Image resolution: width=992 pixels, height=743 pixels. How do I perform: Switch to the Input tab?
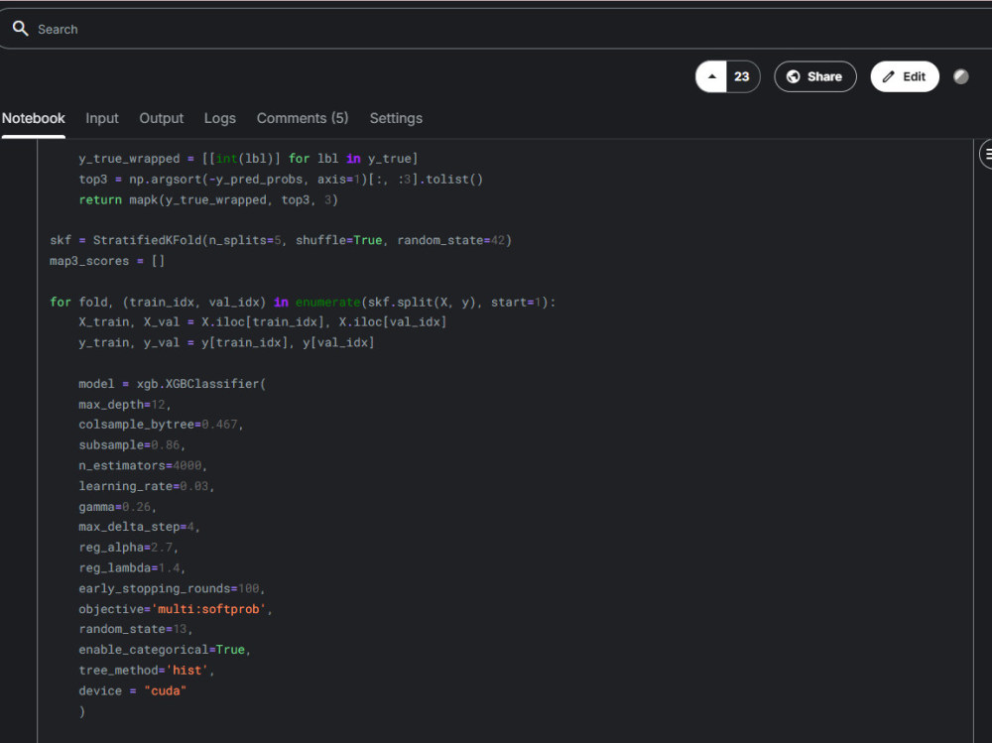click(x=102, y=118)
